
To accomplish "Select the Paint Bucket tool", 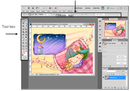I will coord(26,34).
